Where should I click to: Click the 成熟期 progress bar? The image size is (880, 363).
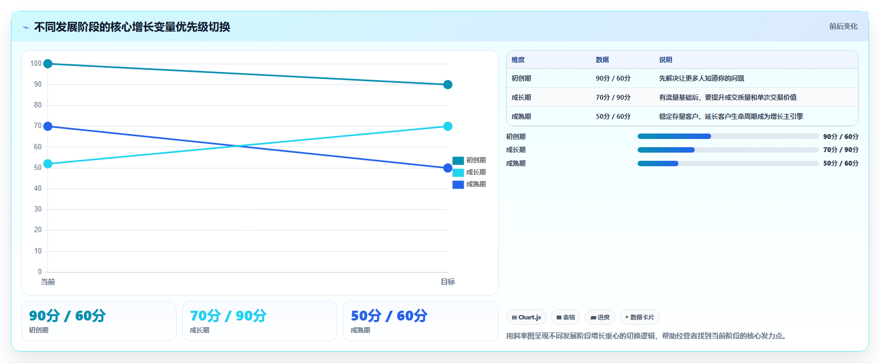(728, 164)
